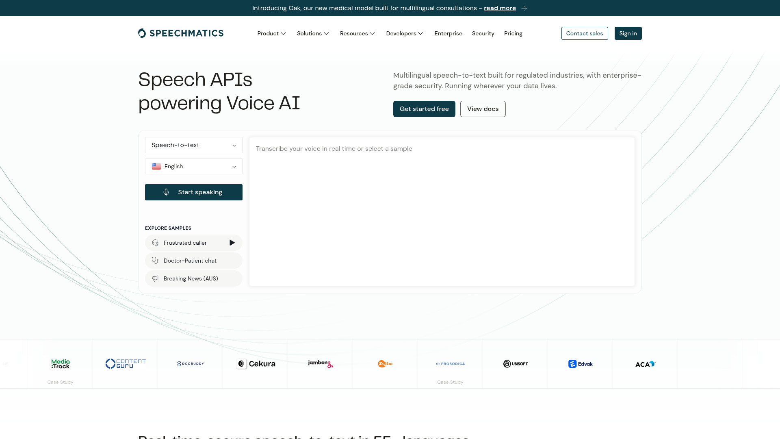Screen dimensions: 780x439
Task: Select the Doctor-Patient chat sample
Action: pos(194,261)
